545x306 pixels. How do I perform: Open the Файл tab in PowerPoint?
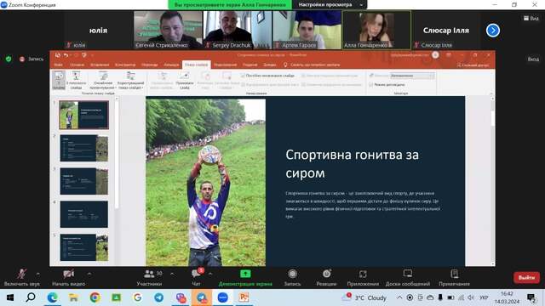point(59,65)
